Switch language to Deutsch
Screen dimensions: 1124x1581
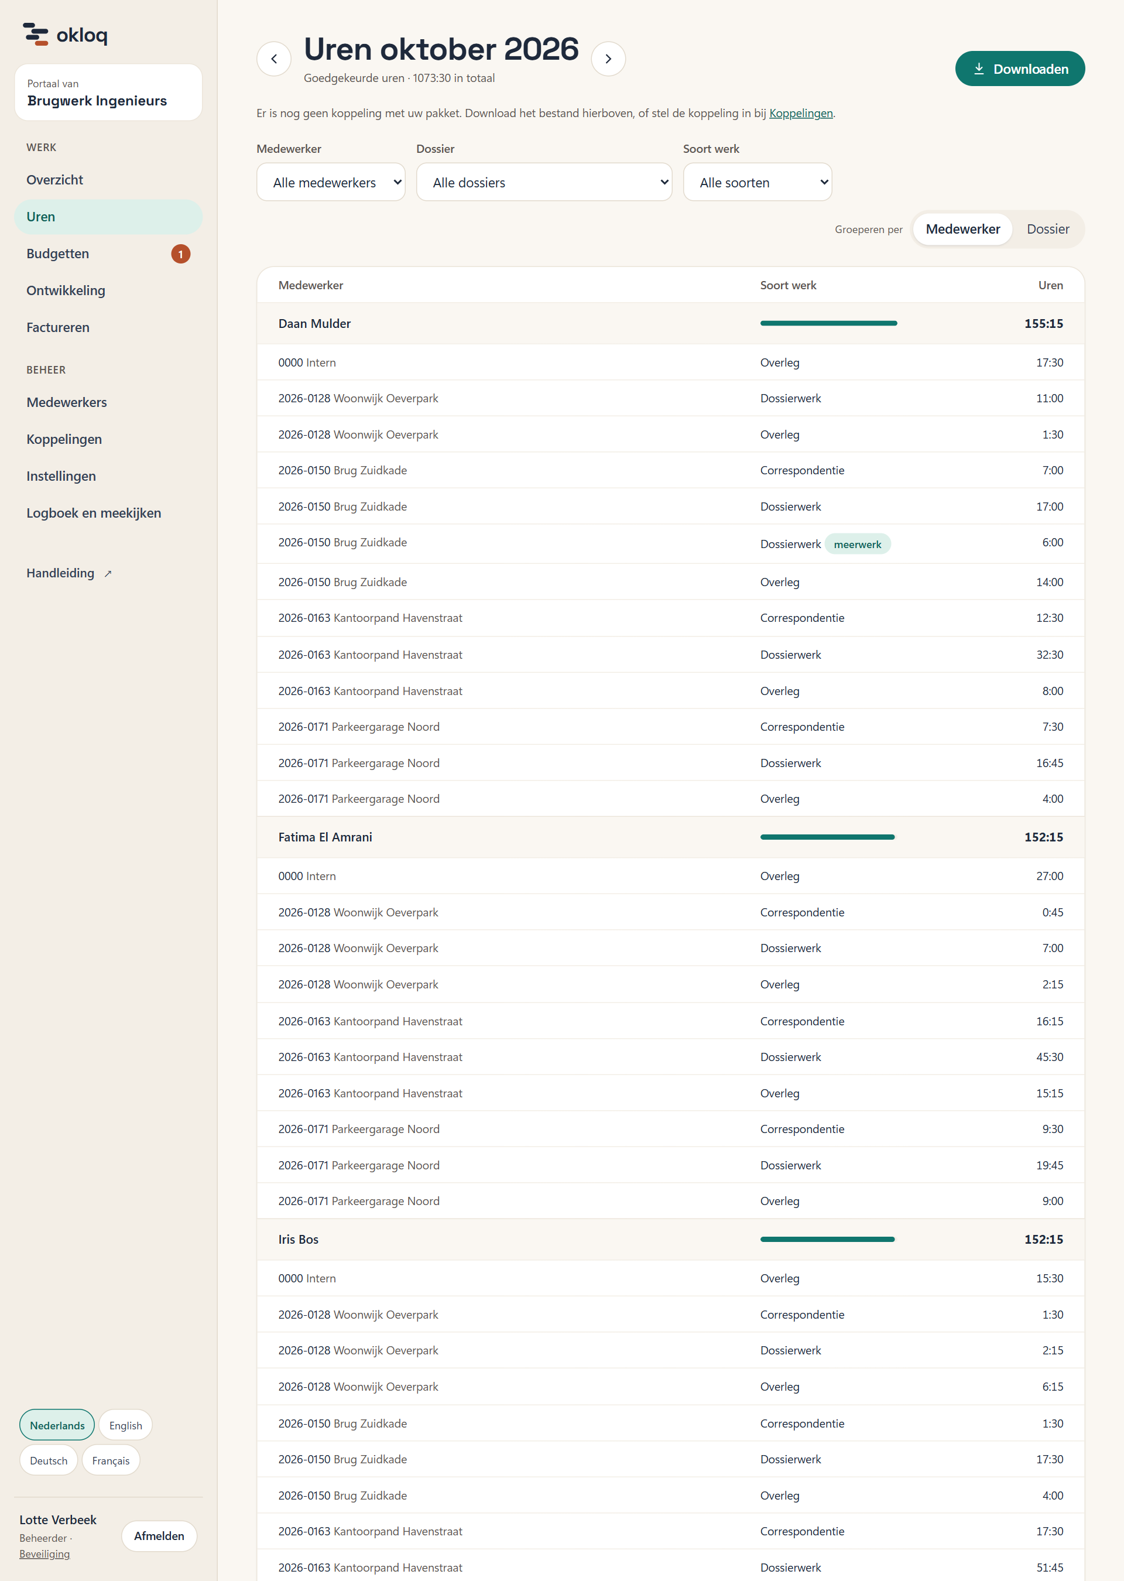pos(49,1460)
